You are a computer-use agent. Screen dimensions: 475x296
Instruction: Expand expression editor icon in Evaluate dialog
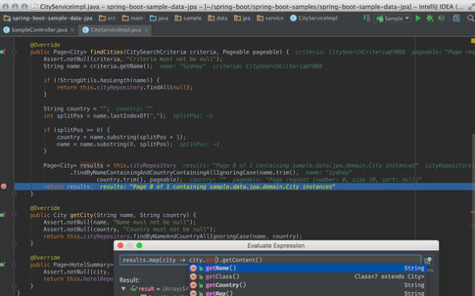[x=427, y=261]
